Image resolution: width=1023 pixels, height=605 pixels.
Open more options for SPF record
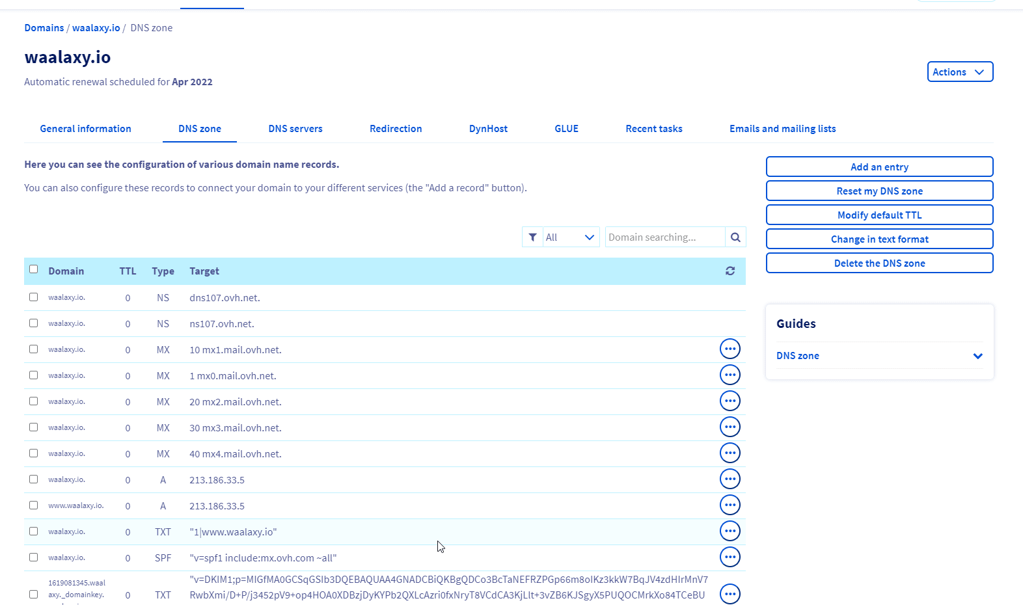click(730, 557)
